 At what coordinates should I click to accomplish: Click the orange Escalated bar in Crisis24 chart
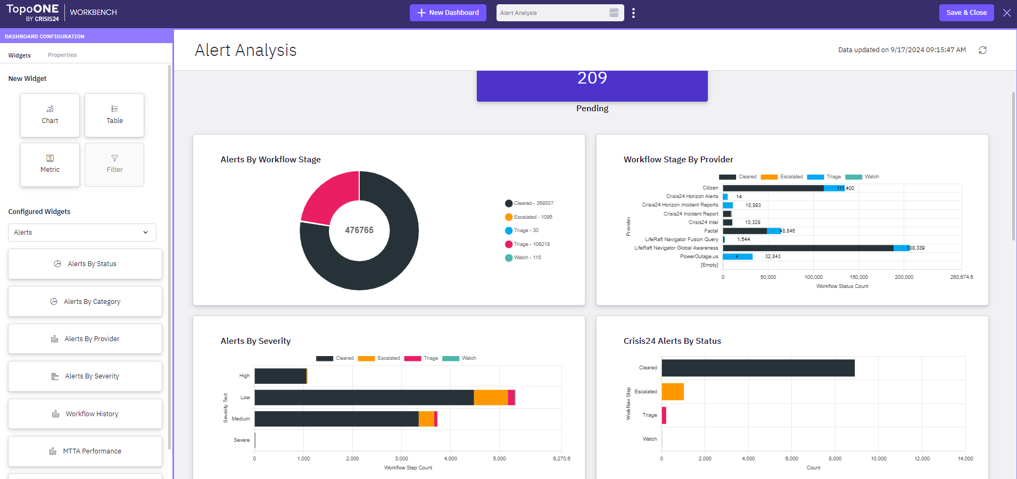coord(673,392)
